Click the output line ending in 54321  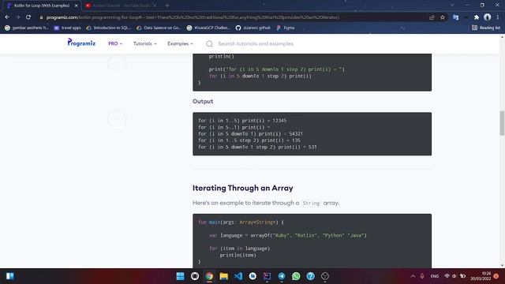click(250, 133)
